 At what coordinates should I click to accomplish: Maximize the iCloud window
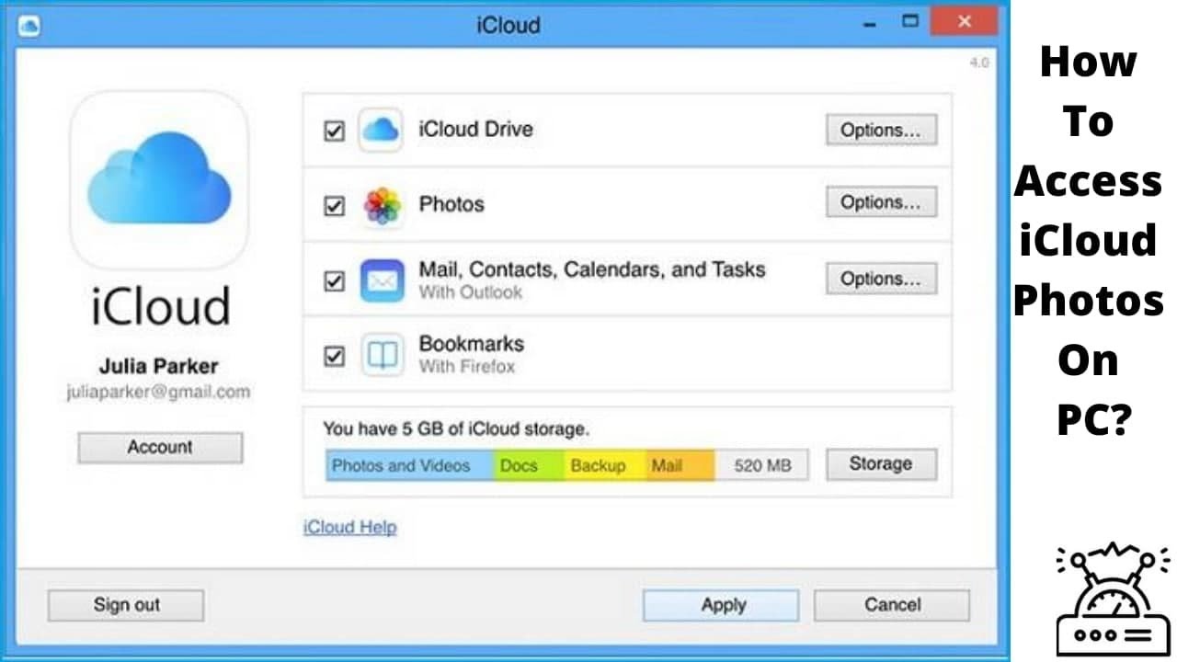tap(908, 20)
